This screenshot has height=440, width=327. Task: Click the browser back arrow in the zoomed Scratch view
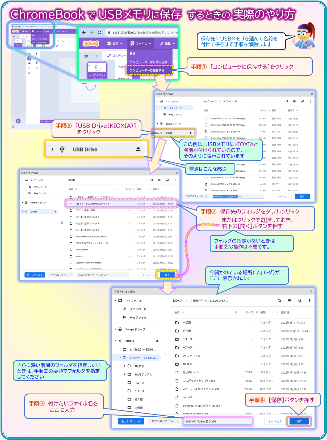pos(84,32)
